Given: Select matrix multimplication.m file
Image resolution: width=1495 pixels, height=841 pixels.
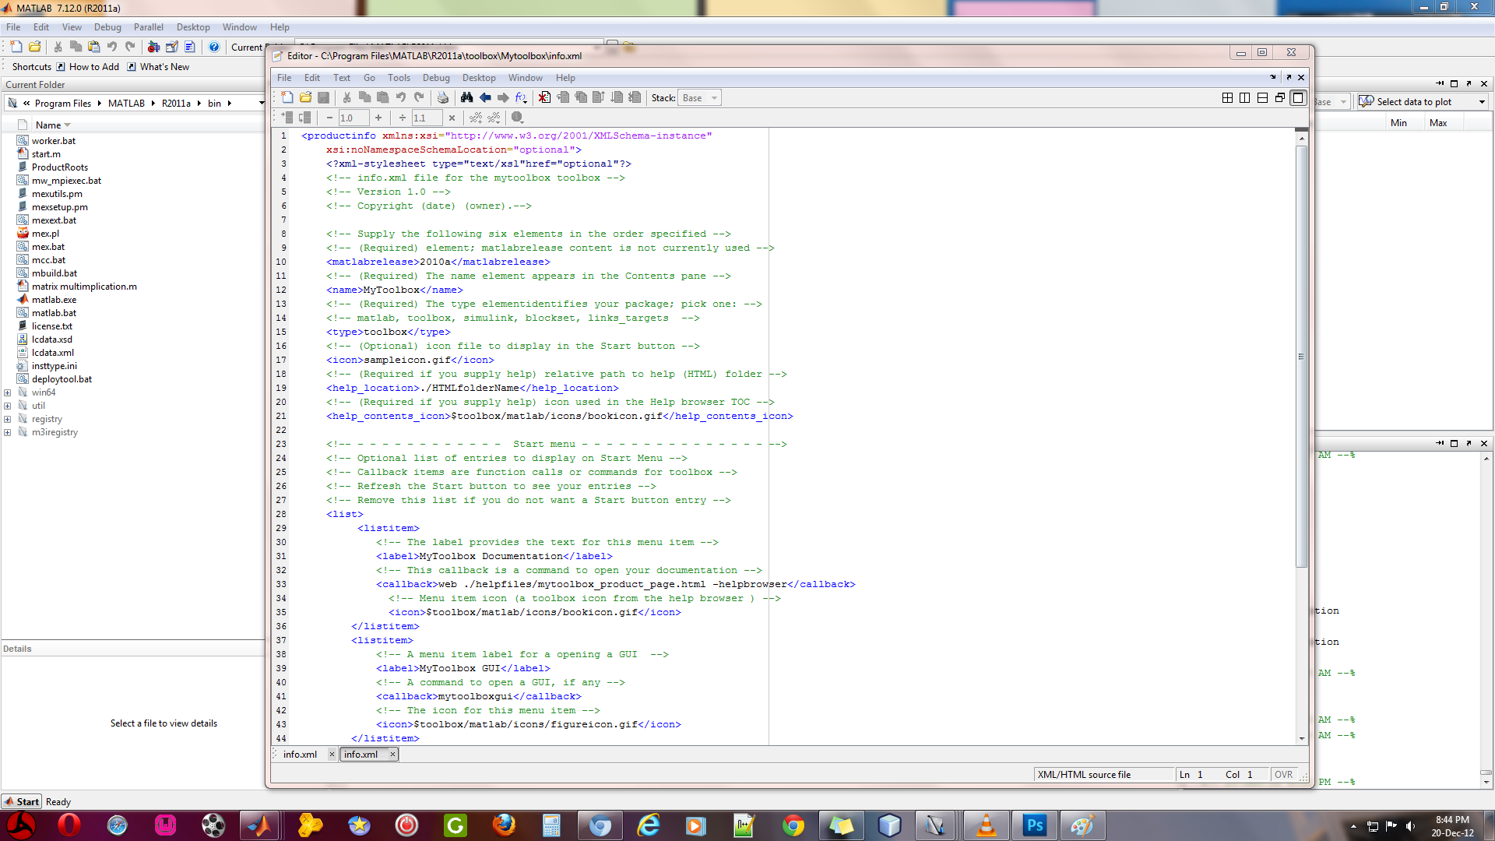Looking at the screenshot, I should [x=84, y=287].
